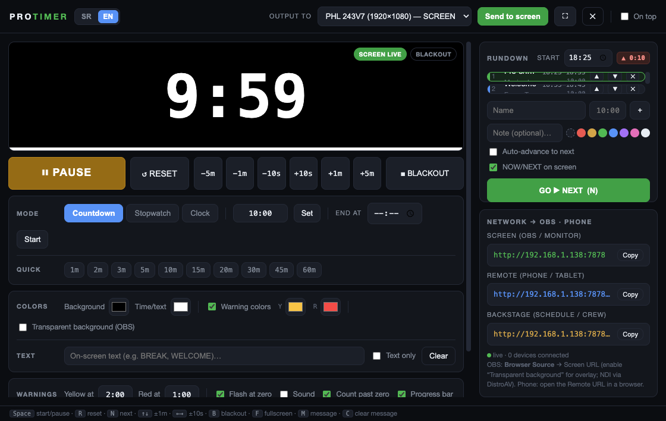Toggle Progress bar checkbox
The image size is (666, 421).
click(401, 394)
